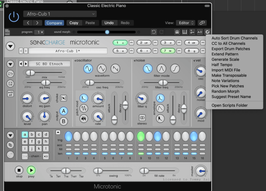The height and width of the screenshot is (191, 266).
Task: Click the open patch folder icon
Action: tap(10, 74)
